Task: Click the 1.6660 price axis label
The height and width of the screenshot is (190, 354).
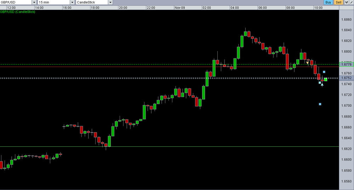Action: coord(346,127)
